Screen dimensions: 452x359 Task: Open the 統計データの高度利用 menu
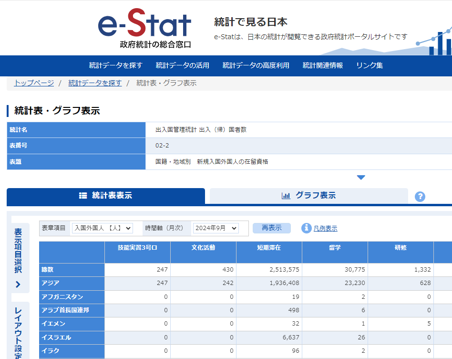(x=256, y=65)
